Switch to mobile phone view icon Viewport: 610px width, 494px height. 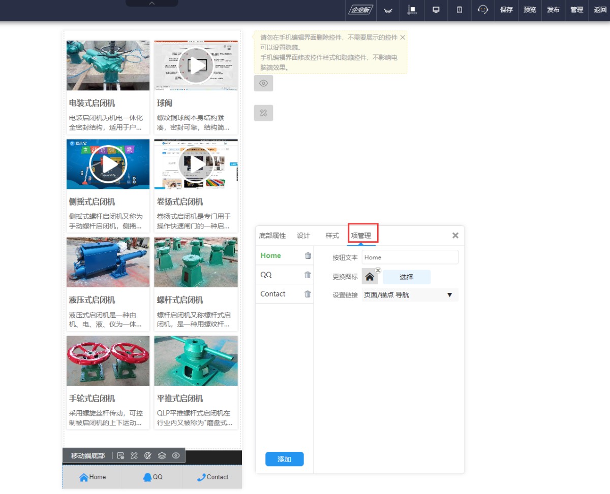tap(460, 10)
